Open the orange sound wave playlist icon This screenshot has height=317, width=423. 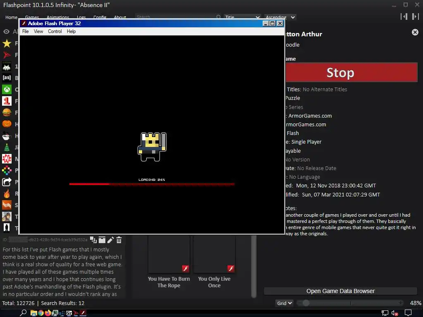(x=7, y=205)
